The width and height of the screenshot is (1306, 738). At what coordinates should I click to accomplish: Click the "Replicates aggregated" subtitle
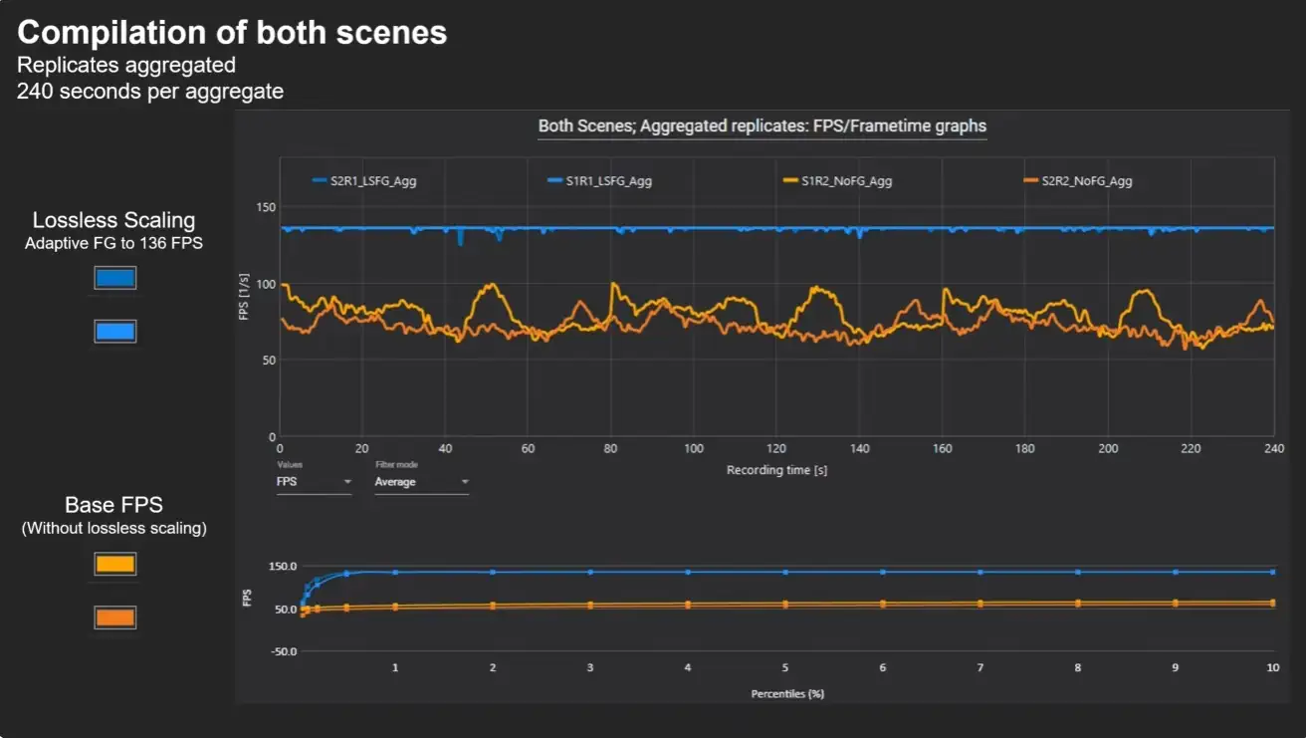coord(126,66)
